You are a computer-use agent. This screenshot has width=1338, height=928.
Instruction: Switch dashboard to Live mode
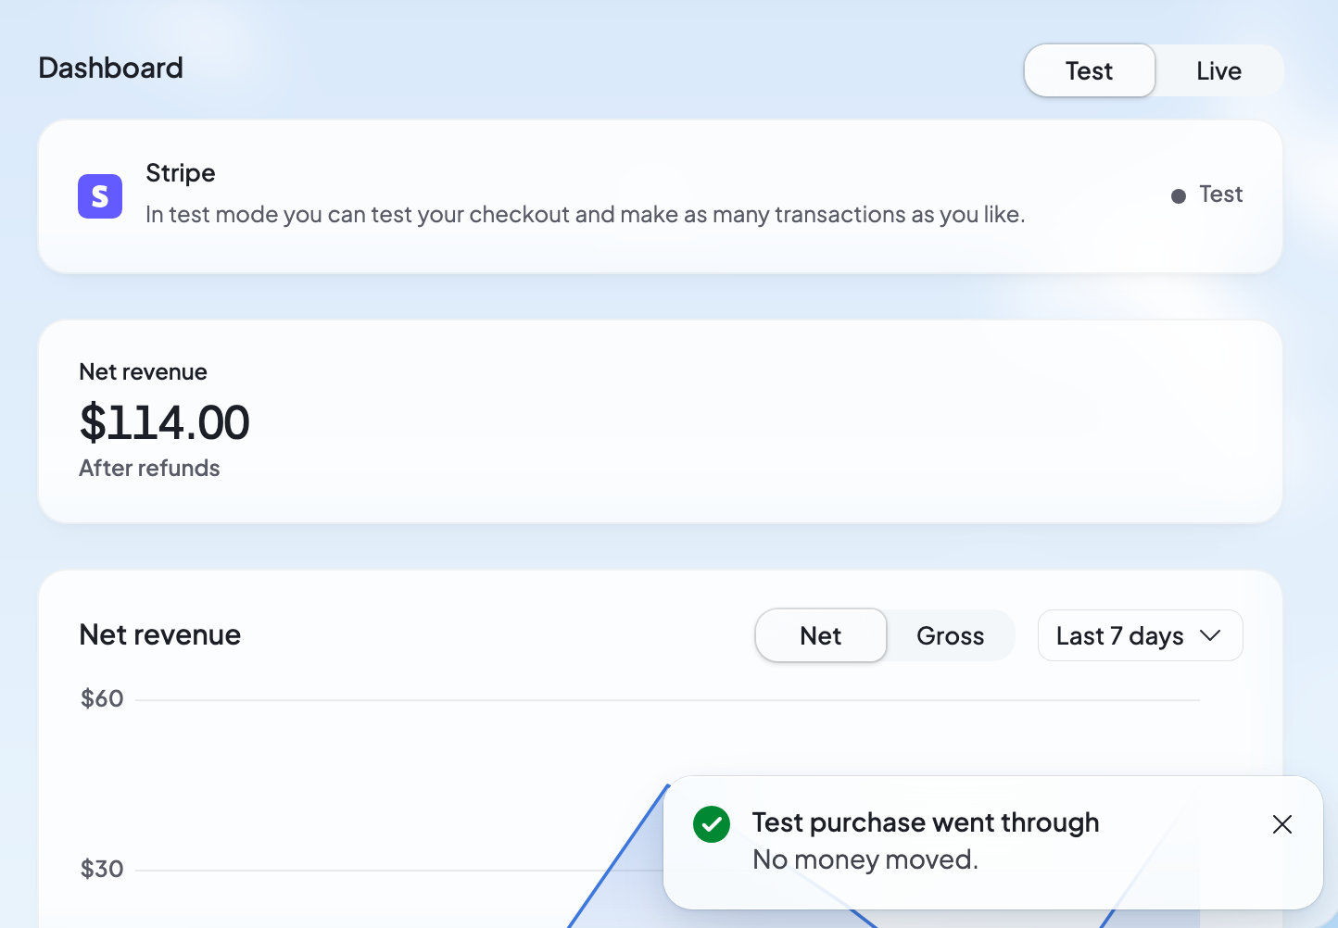tap(1218, 70)
